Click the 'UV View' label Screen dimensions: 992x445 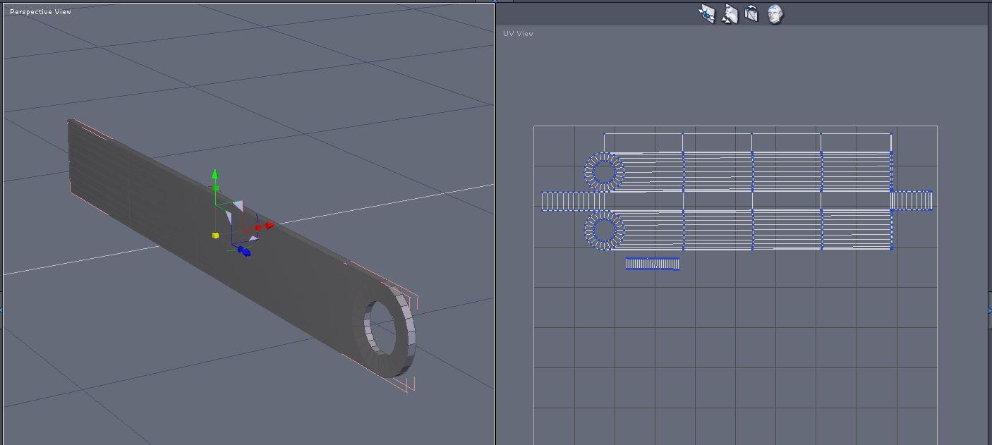(519, 34)
